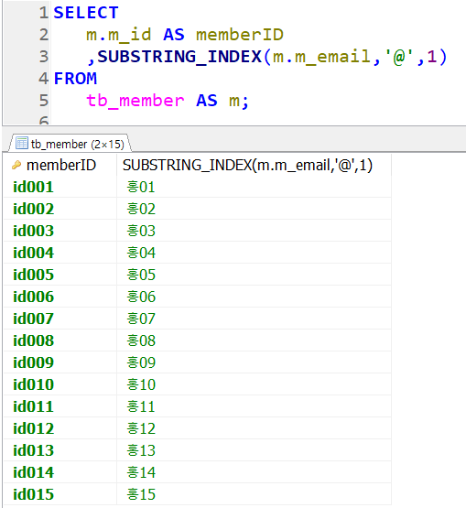Click the result cell 홍09
Viewport: 466px width, 508px height.
click(x=255, y=362)
